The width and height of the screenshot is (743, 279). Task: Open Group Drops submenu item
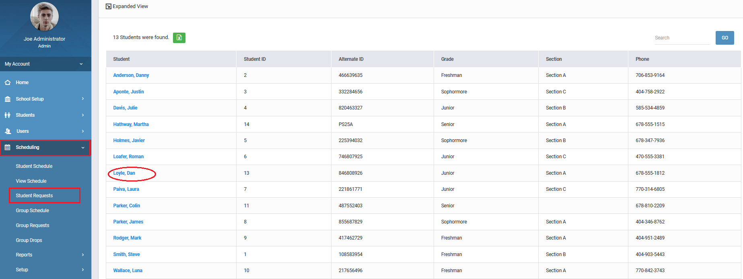[x=29, y=240]
